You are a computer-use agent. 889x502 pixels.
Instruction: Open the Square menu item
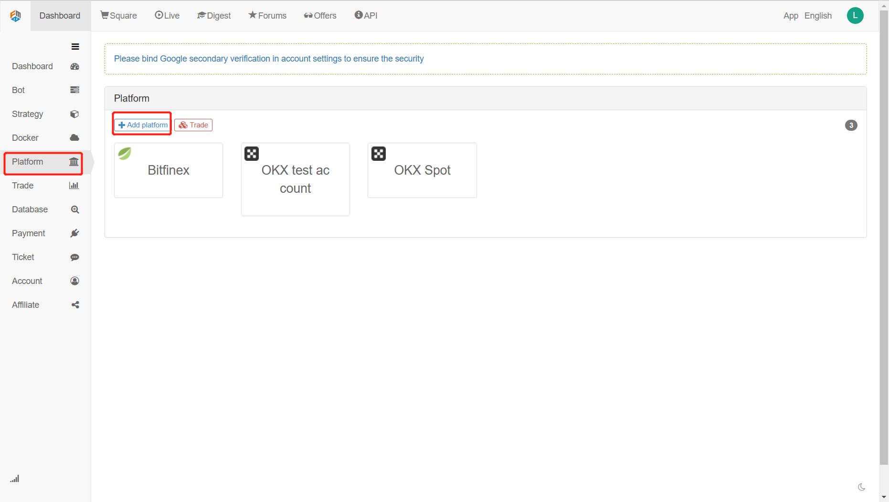(118, 16)
